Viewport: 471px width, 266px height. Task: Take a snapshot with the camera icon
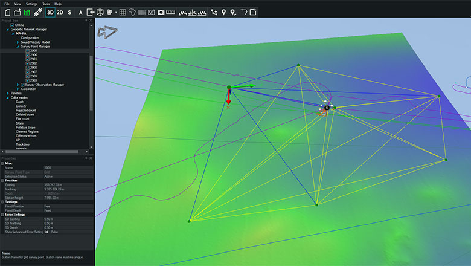(161, 12)
